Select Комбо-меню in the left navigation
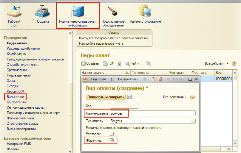 click(16, 54)
